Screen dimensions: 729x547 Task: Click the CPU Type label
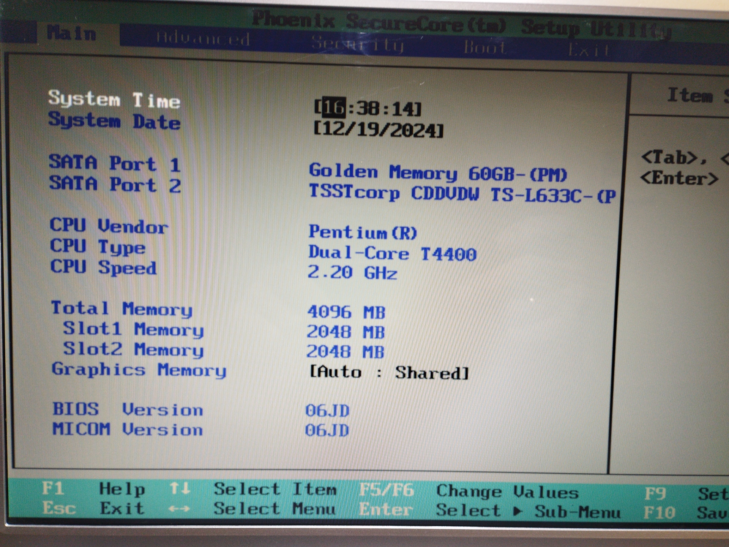pos(98,247)
